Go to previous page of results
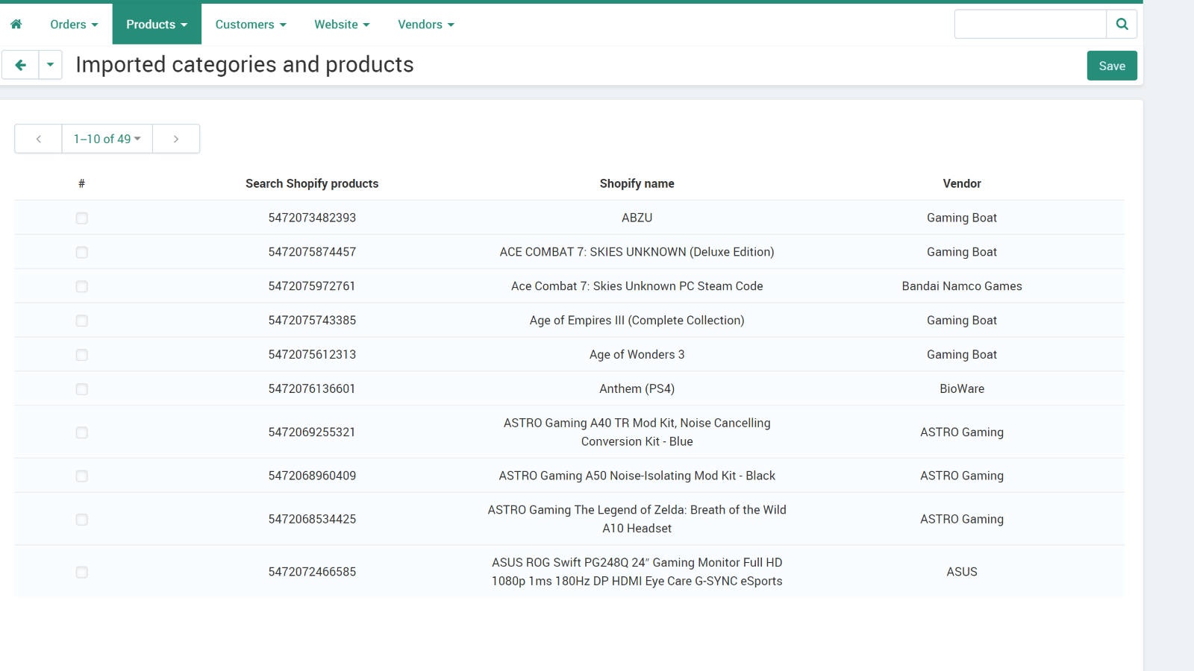Image resolution: width=1194 pixels, height=671 pixels. tap(38, 139)
